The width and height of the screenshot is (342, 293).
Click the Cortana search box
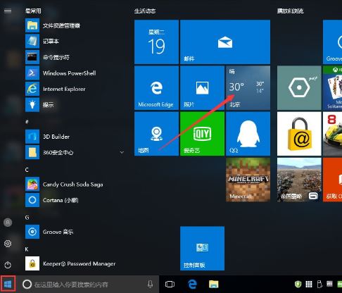click(89, 285)
